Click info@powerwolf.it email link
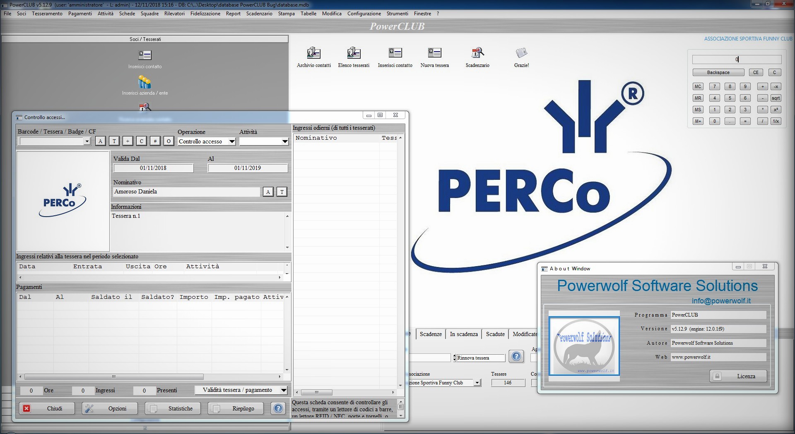Screen dimensions: 795x434 [721, 301]
